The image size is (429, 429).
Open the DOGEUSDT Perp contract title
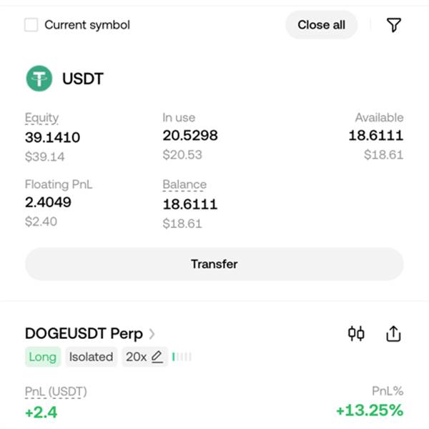(x=84, y=333)
